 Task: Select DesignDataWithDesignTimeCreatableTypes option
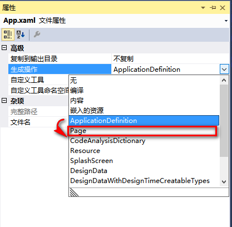pos(144,181)
